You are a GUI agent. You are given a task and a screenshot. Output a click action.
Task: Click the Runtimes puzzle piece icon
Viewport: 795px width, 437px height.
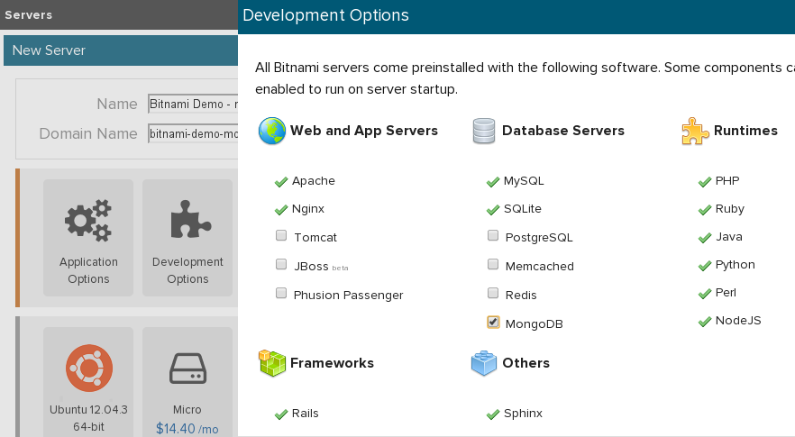tap(695, 131)
